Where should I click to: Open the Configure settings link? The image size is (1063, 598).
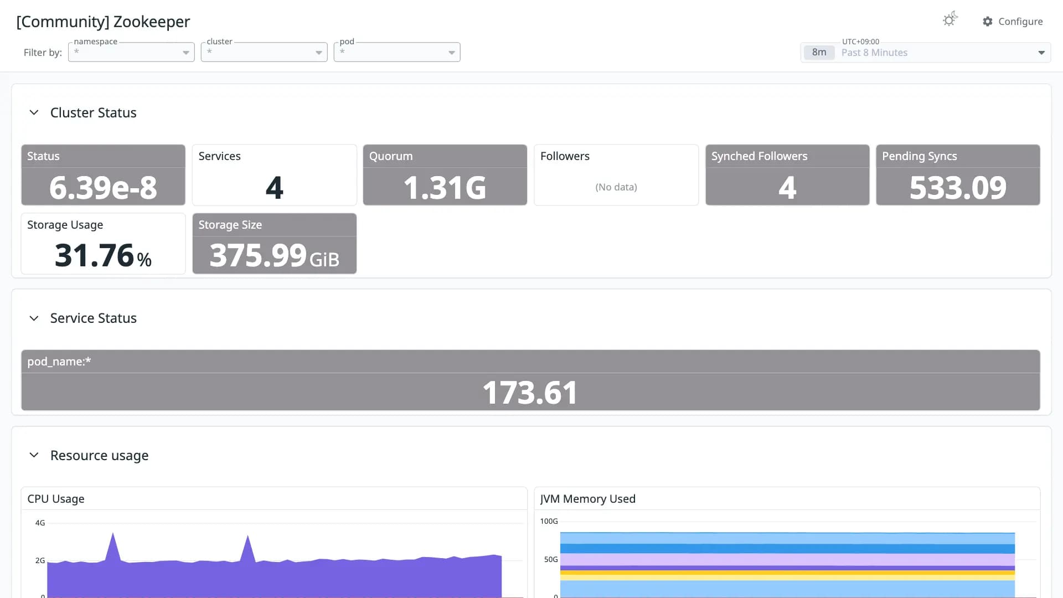point(1013,21)
